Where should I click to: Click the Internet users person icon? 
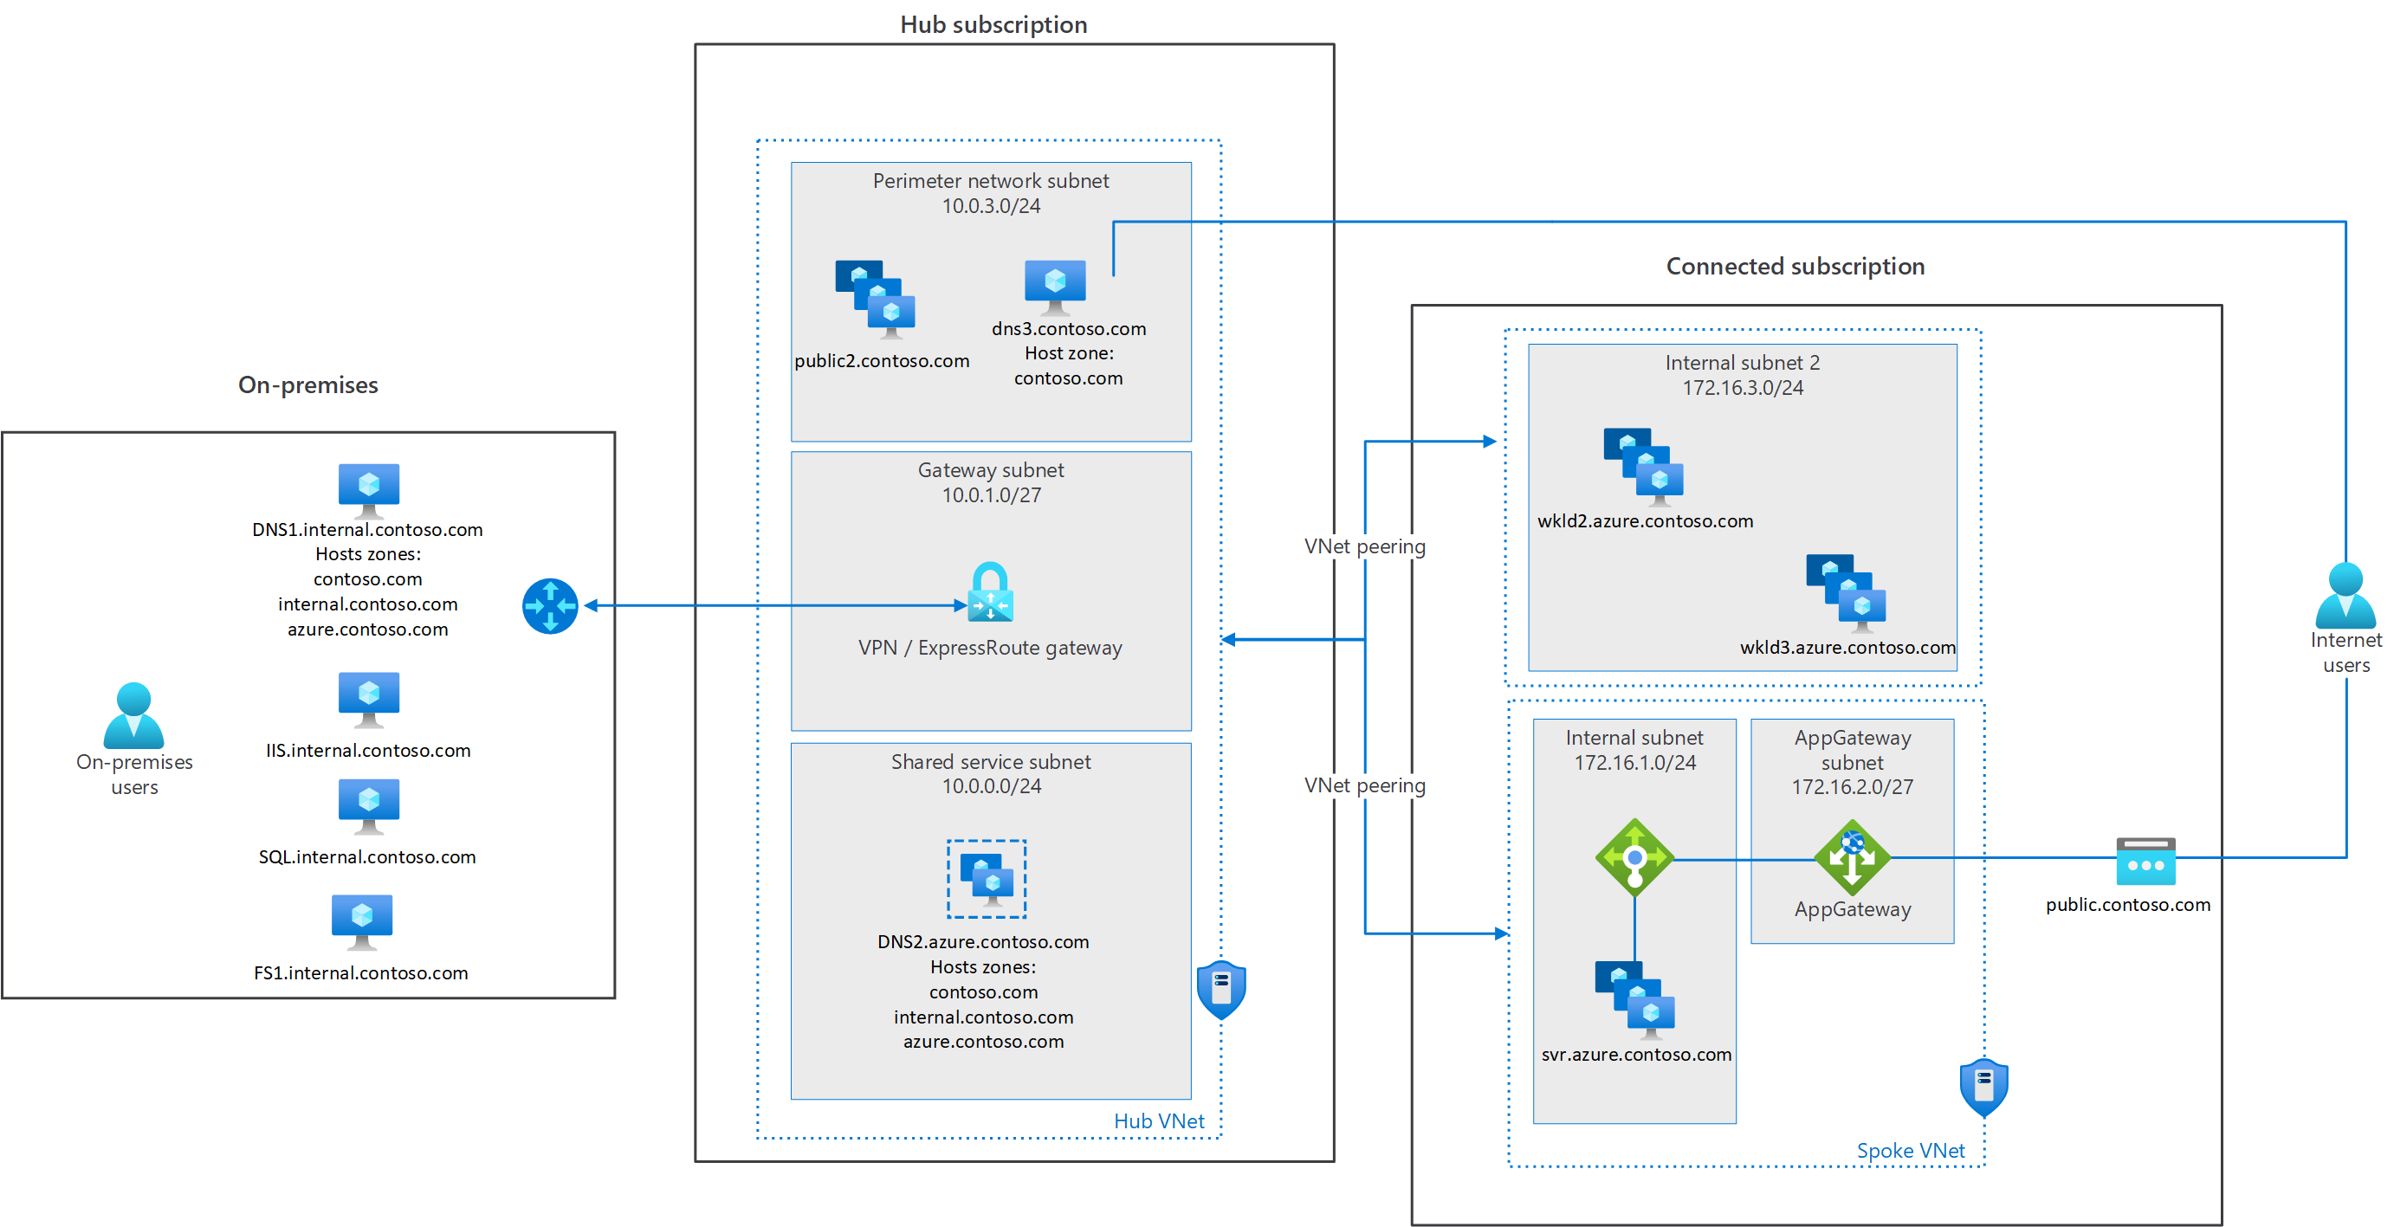point(2345,596)
